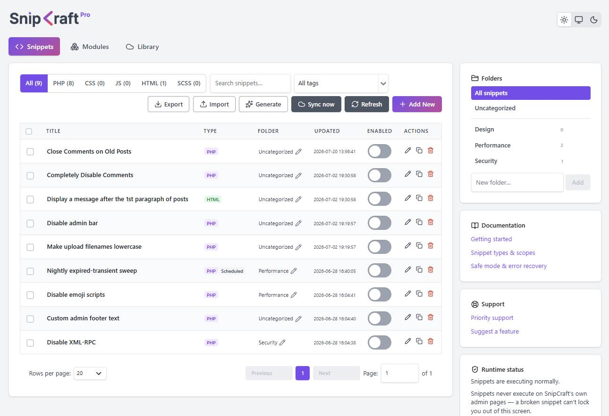
Task: Open the Snippets tab
Action: (x=34, y=47)
